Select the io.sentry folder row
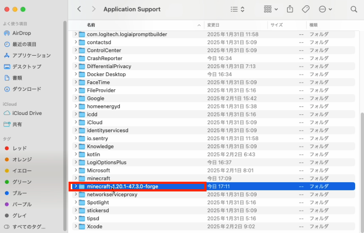364x233 pixels. (x=214, y=138)
